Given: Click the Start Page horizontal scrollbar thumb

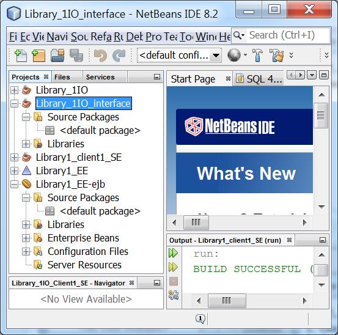Looking at the screenshot, I should click(196, 223).
